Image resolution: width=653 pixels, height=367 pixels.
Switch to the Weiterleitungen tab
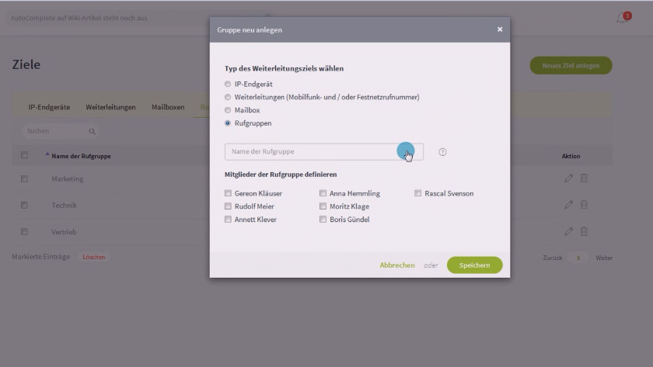pos(110,107)
